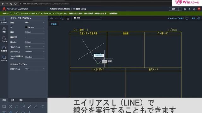Click the AutoCAD Web & Mobile breadcrumb

click(x=60, y=9)
